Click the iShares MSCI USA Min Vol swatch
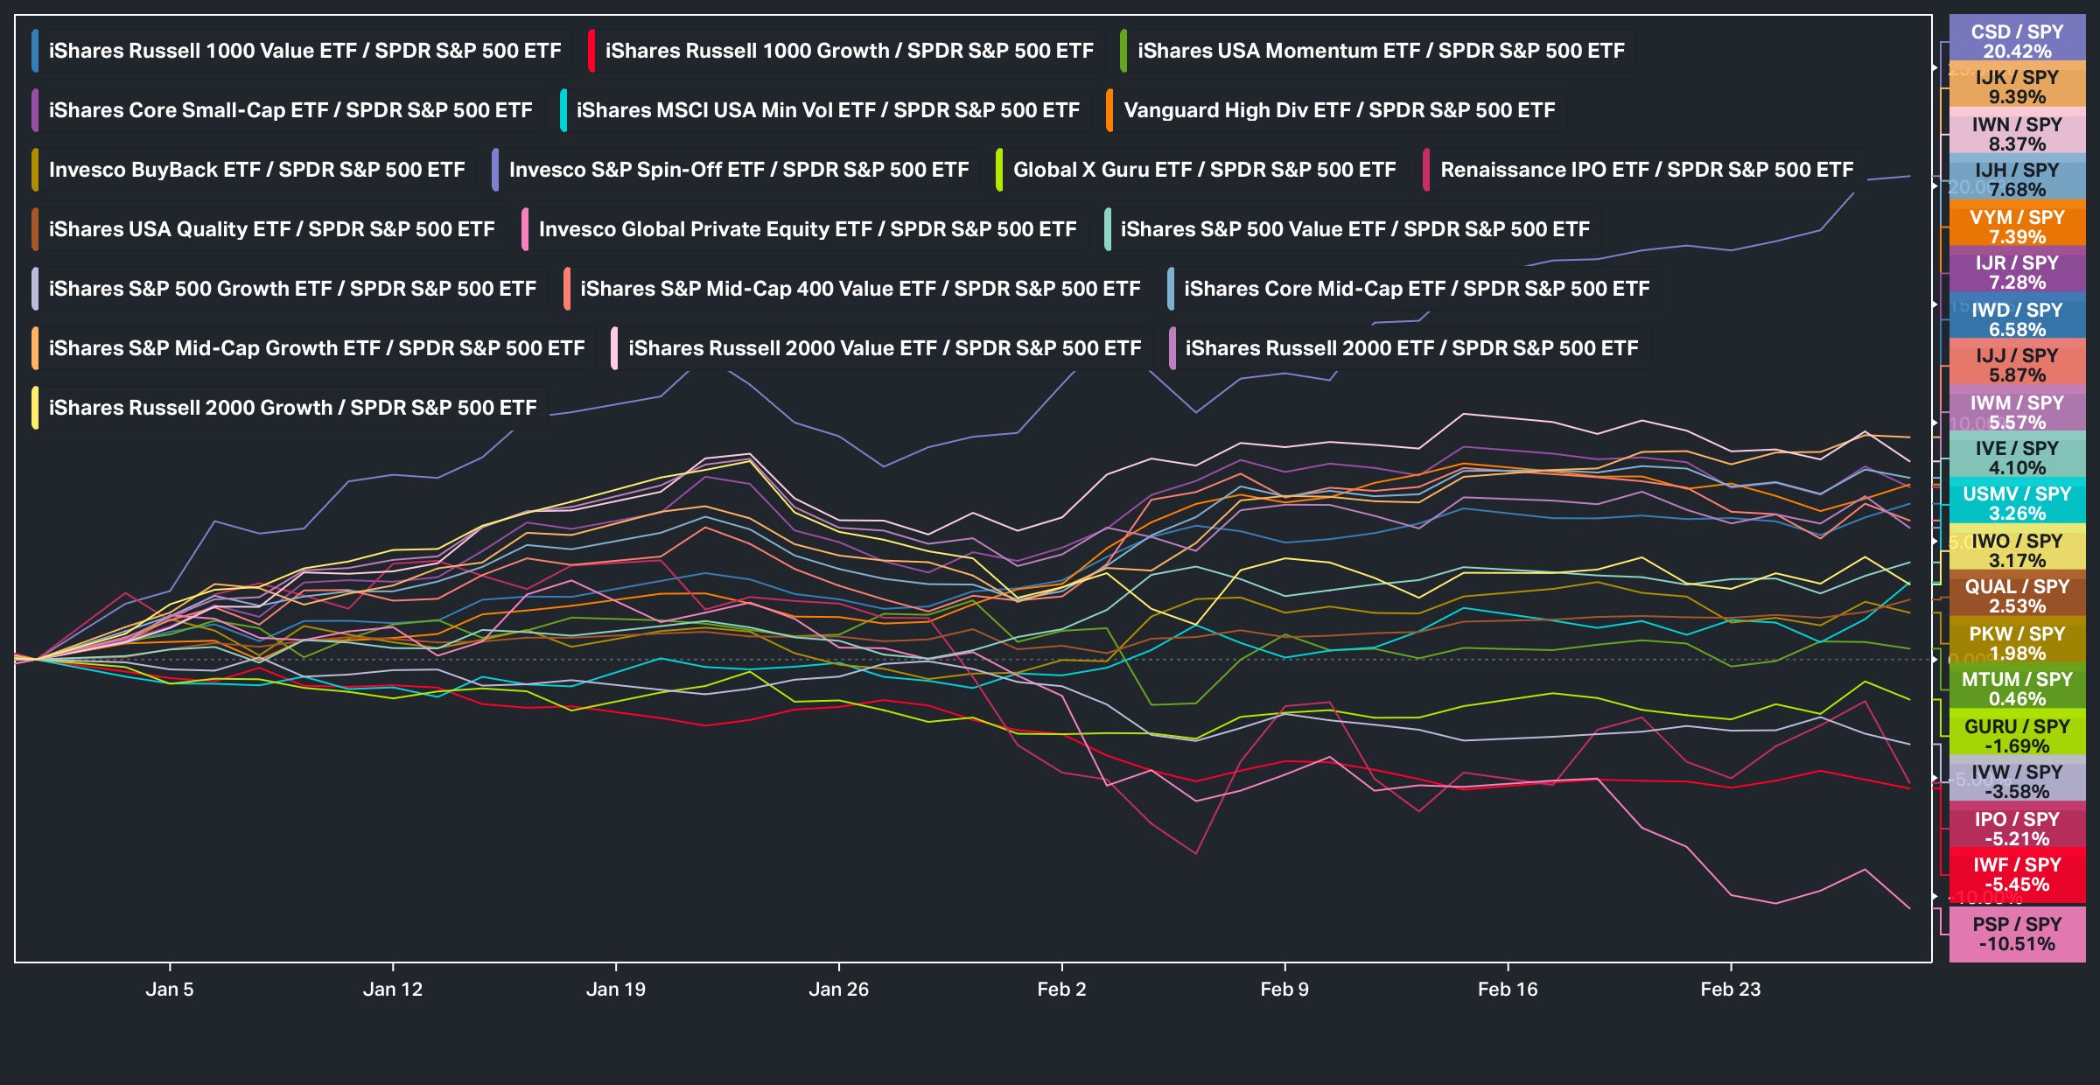 click(x=563, y=110)
